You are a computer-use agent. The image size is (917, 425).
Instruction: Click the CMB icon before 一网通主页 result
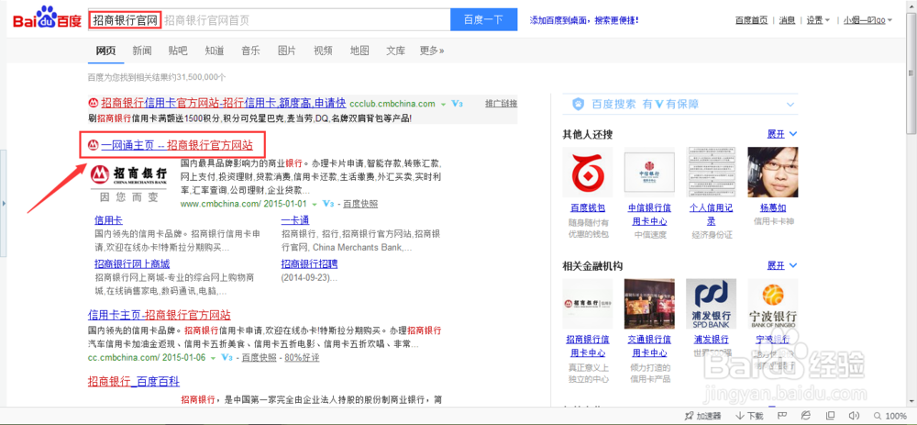point(93,145)
